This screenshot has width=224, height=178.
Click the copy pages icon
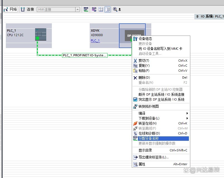[x=135, y=66]
